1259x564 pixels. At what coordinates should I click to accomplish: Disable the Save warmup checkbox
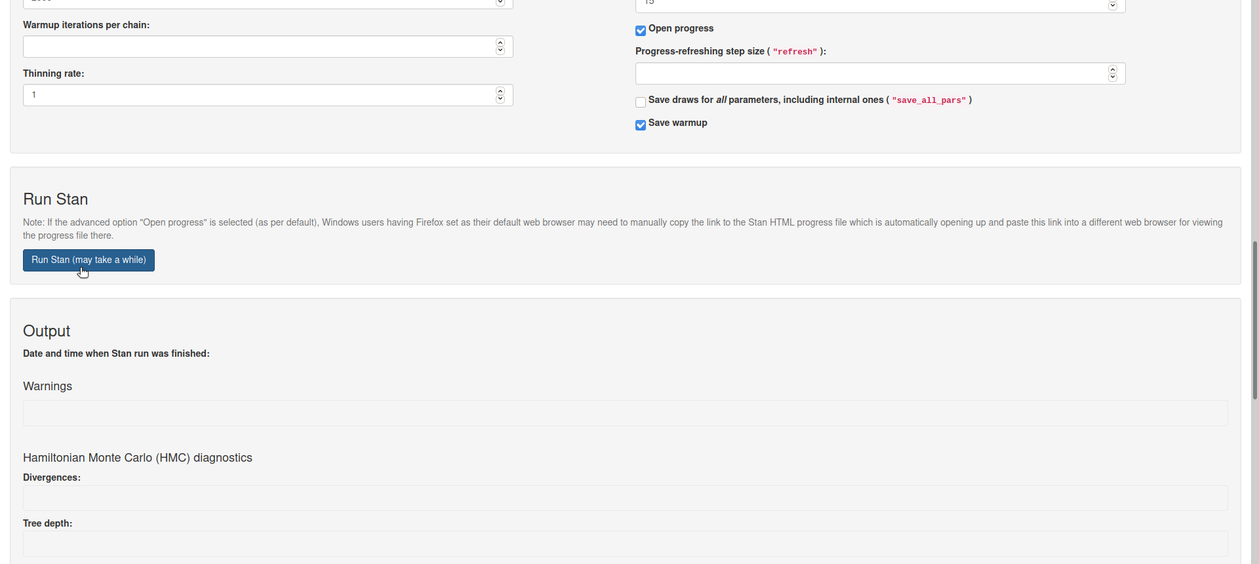641,125
